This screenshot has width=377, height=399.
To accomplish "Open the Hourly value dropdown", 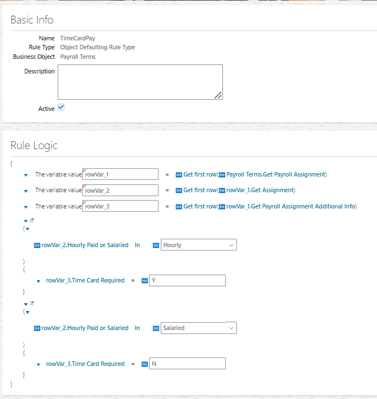I will pyautogui.click(x=199, y=245).
